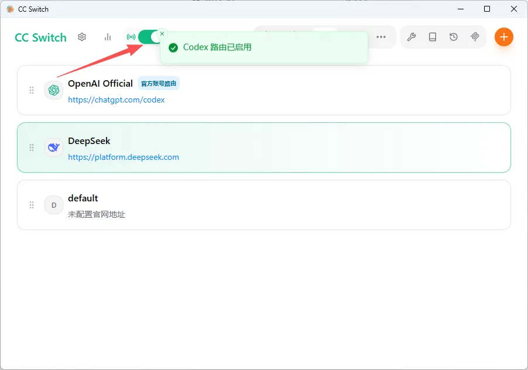Viewport: 528px width, 370px height.
Task: Open the https://platform.deepseek.com link
Action: coord(124,157)
